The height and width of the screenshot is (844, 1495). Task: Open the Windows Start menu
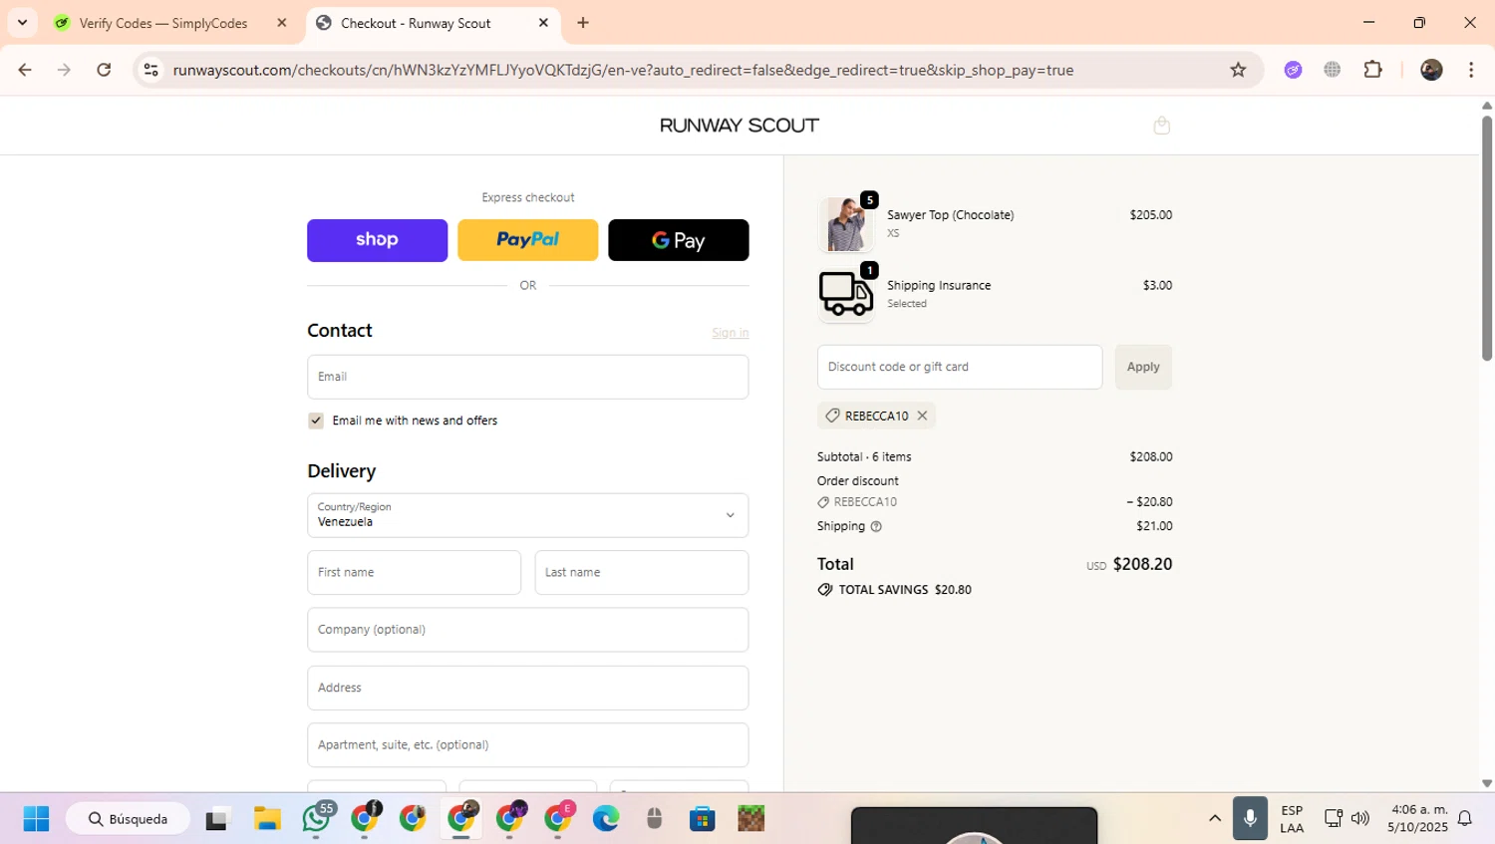[36, 819]
